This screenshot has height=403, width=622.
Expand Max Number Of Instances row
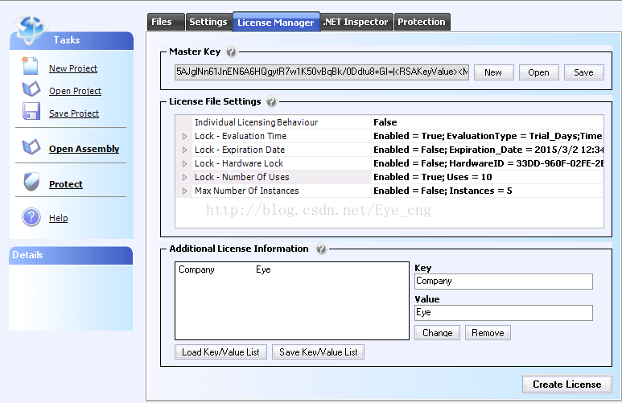pyautogui.click(x=184, y=191)
